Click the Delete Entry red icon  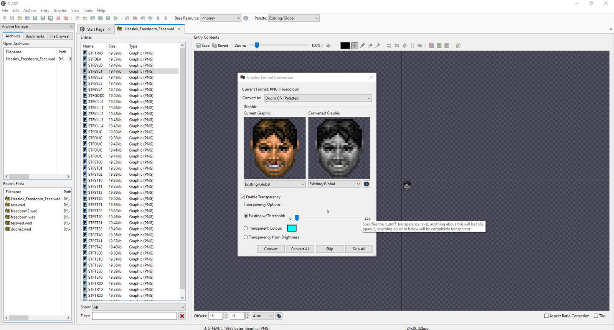pyautogui.click(x=135, y=18)
